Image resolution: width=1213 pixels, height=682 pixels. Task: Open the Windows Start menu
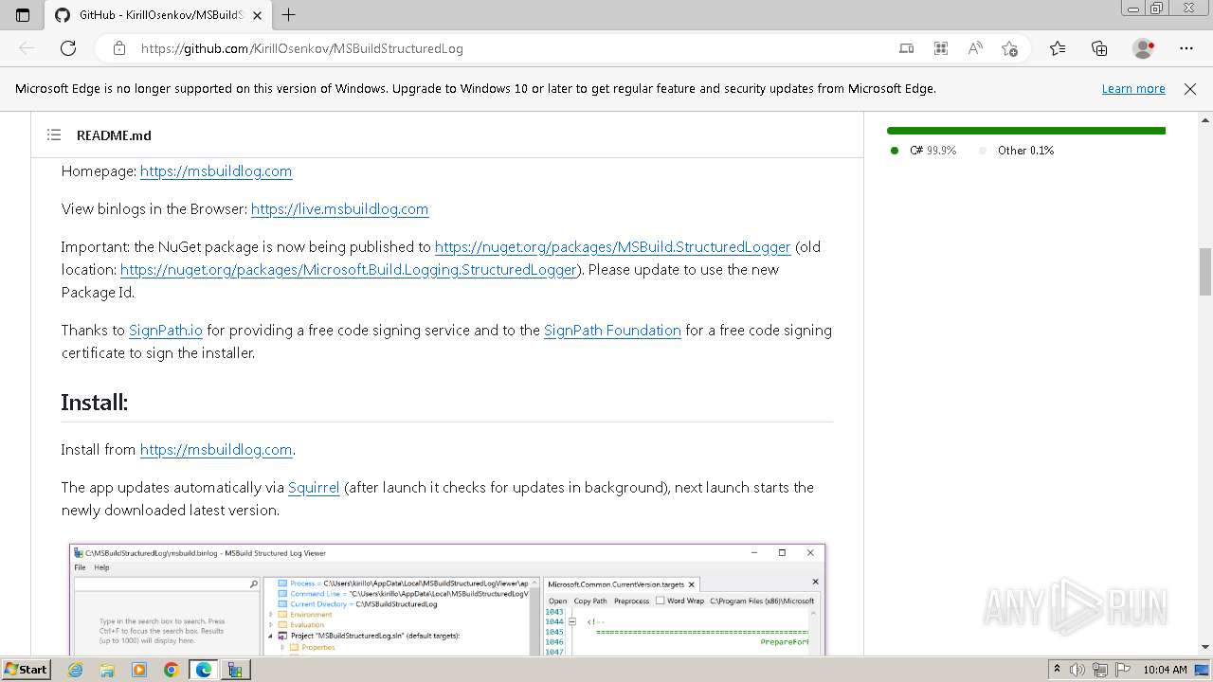26,670
